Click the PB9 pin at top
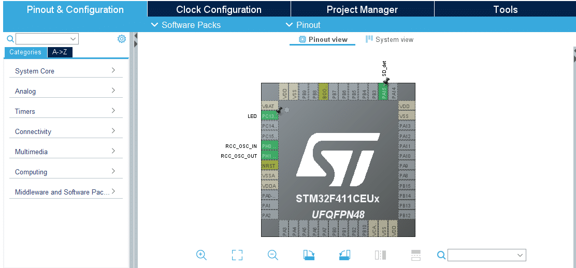Screen dimensions: 576x268 click(304, 92)
